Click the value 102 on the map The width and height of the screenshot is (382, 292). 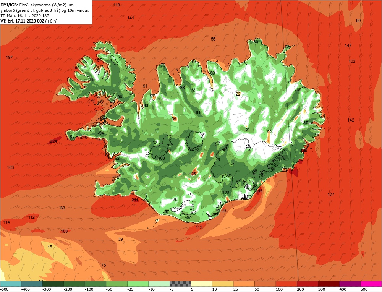click(352, 61)
